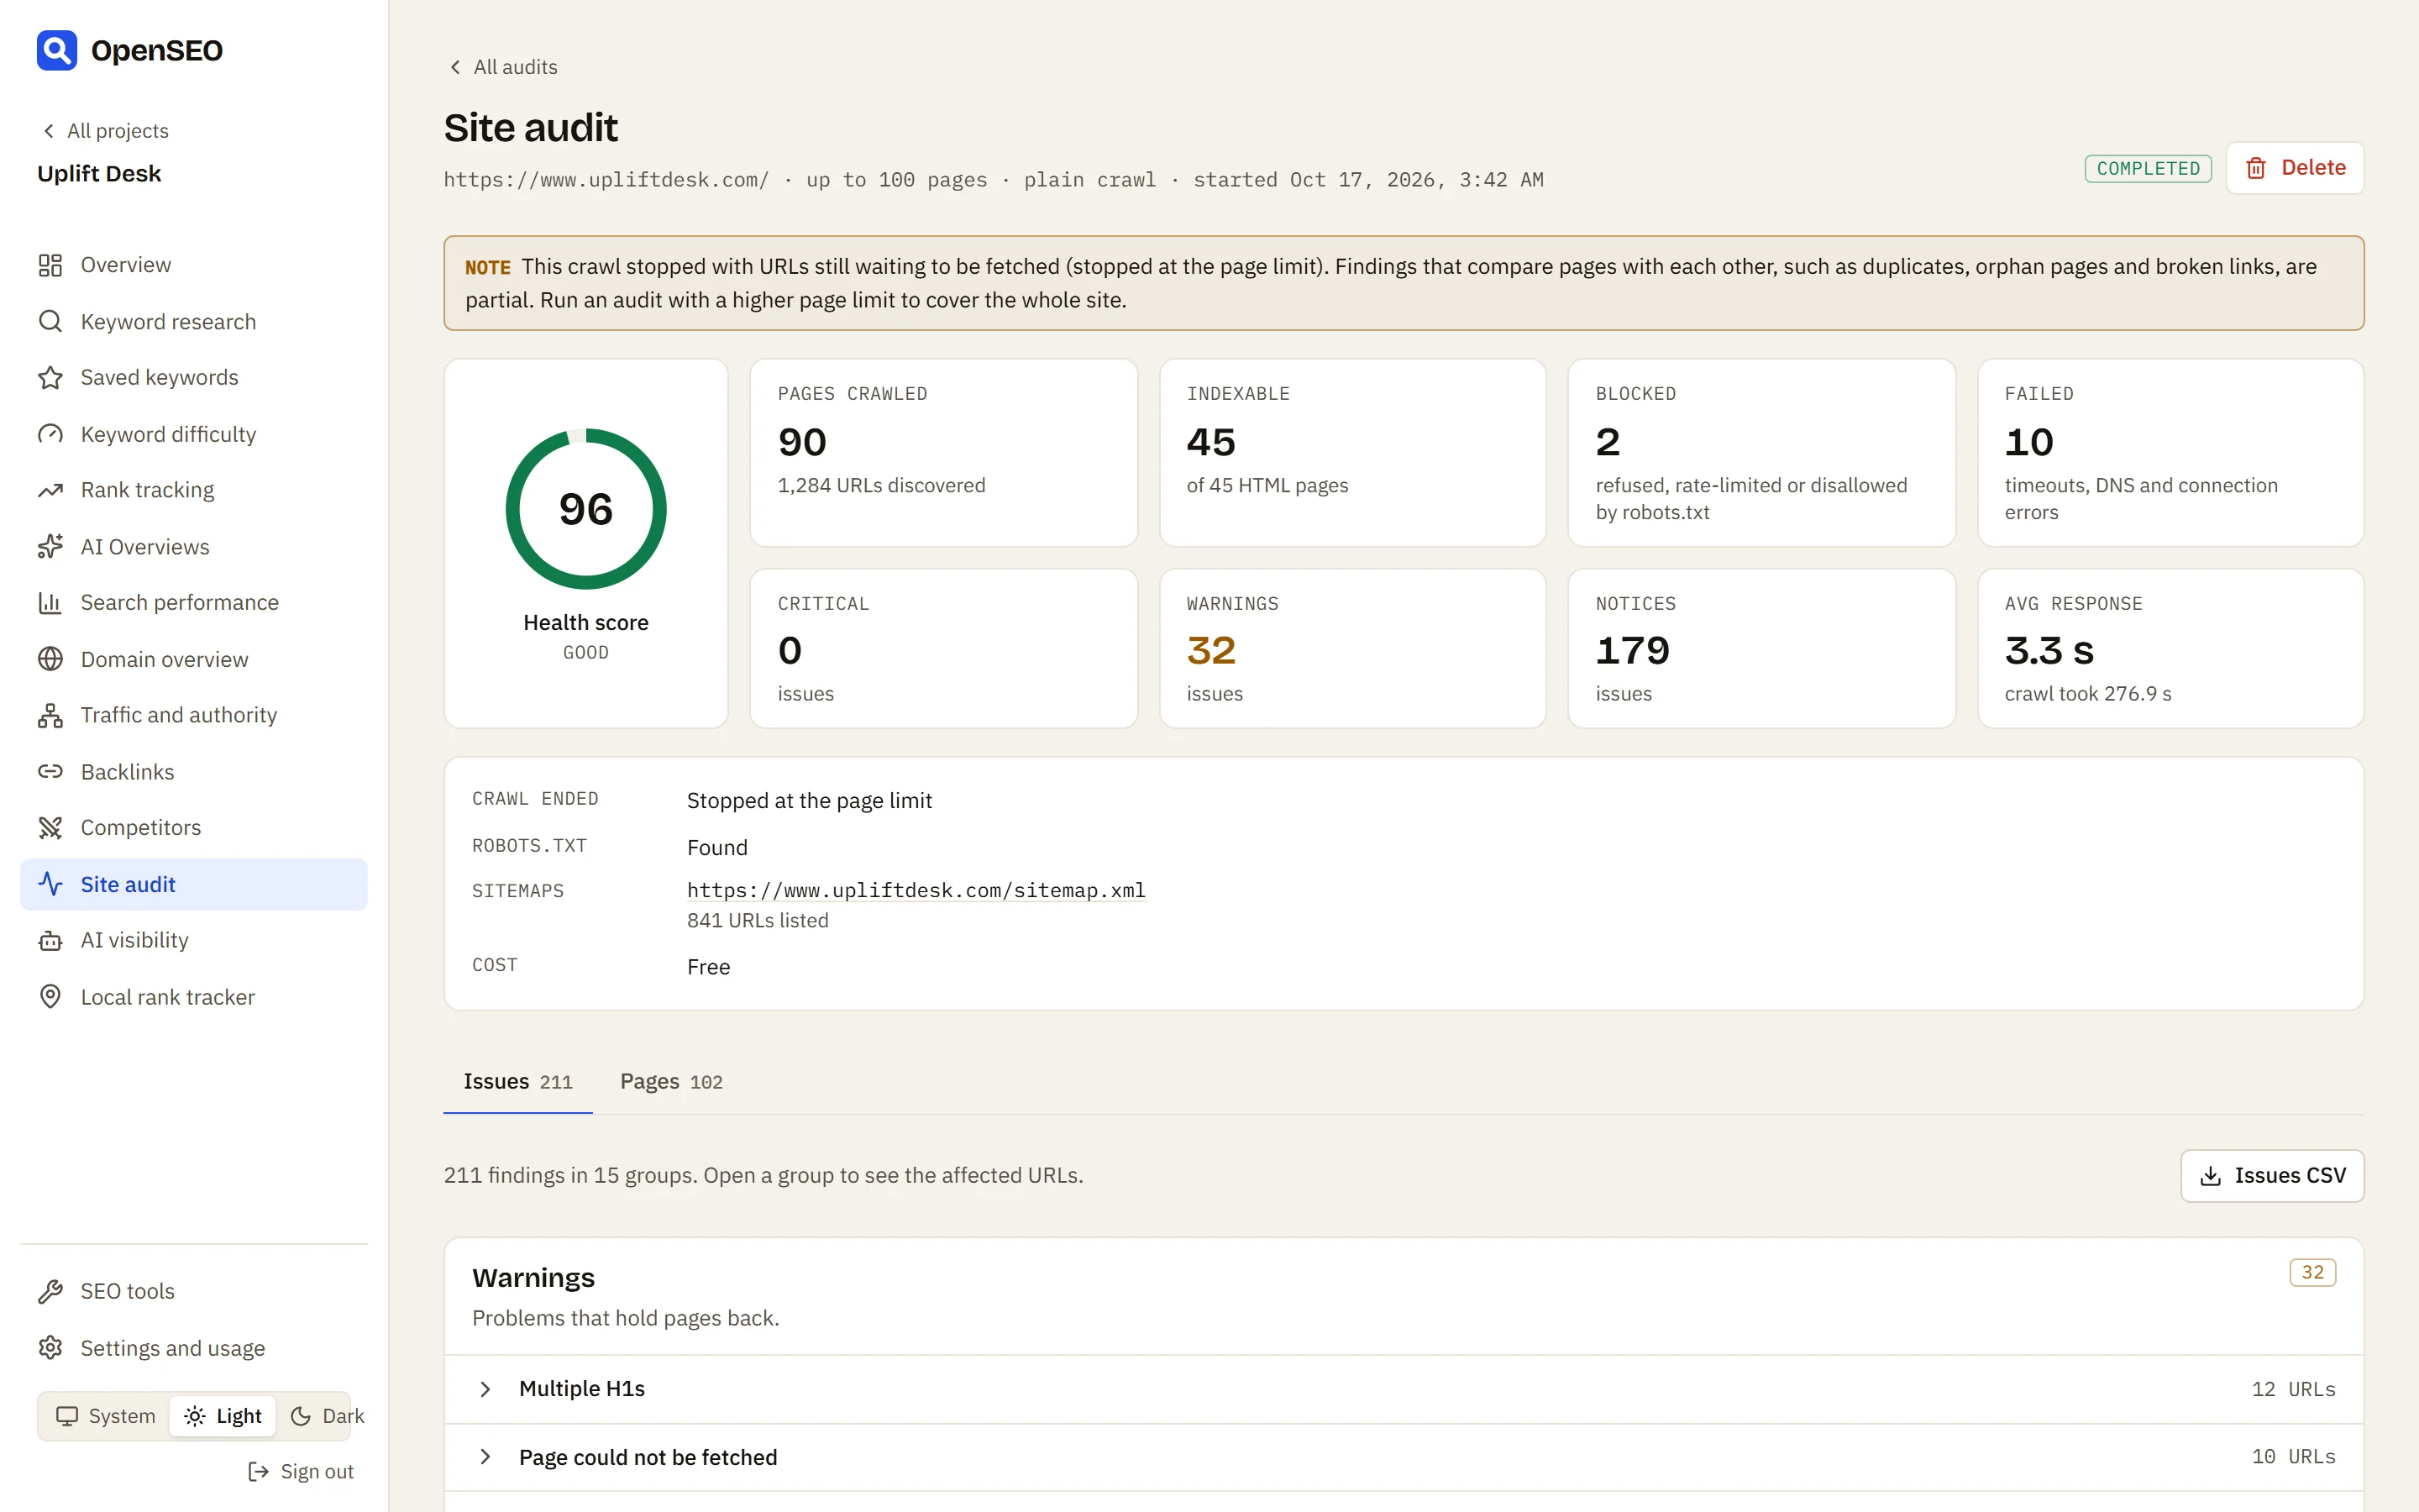The image size is (2419, 1512).
Task: Click the AI visibility robot icon
Action: tap(50, 940)
